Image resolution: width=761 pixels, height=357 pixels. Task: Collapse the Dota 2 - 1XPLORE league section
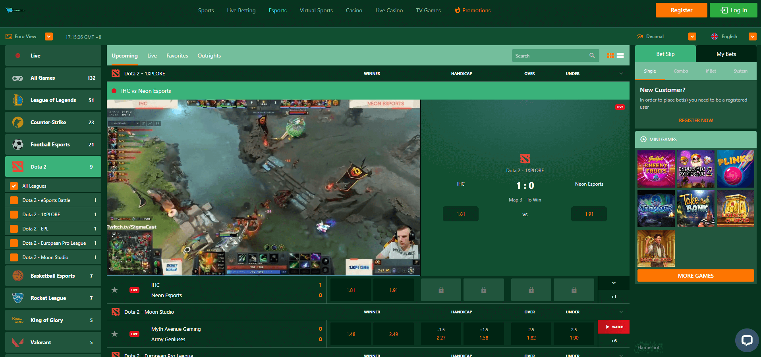(621, 73)
